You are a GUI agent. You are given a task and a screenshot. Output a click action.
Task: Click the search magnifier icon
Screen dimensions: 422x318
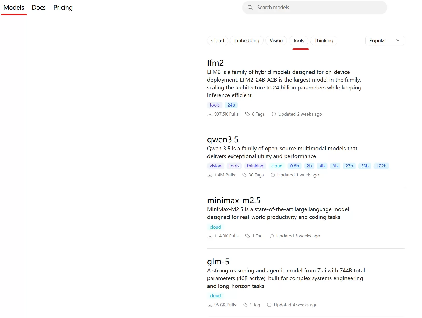(250, 8)
